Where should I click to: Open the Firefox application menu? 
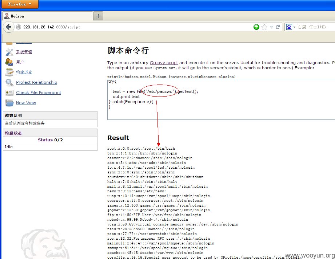point(20,4)
